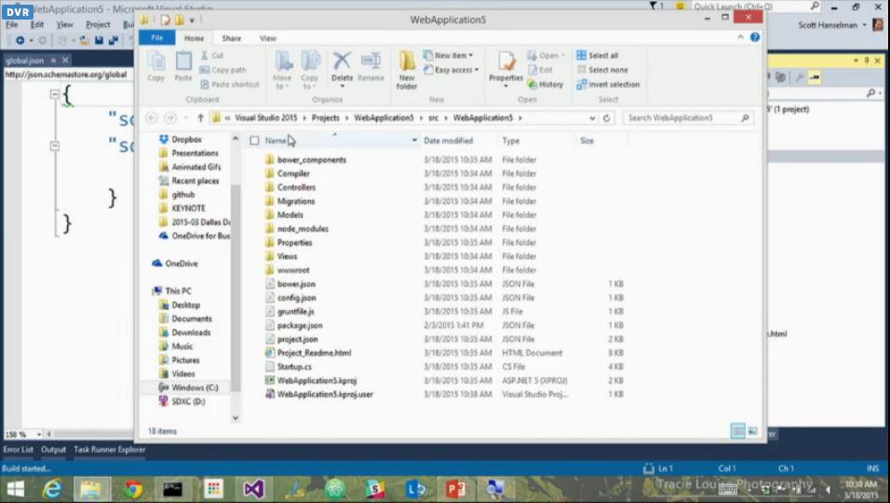Select the Task Runner Explorer tab
The height and width of the screenshot is (503, 890).
pyautogui.click(x=110, y=450)
